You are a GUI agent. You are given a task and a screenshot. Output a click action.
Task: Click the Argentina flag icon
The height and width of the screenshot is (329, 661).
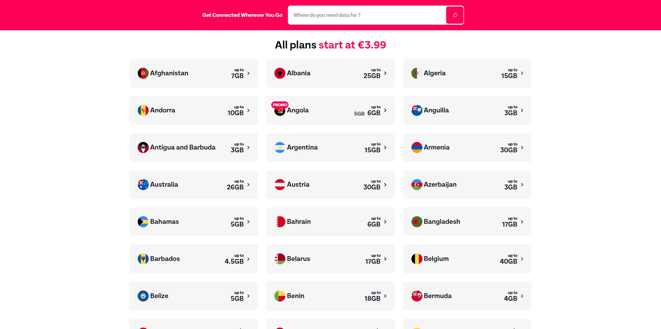pos(280,147)
